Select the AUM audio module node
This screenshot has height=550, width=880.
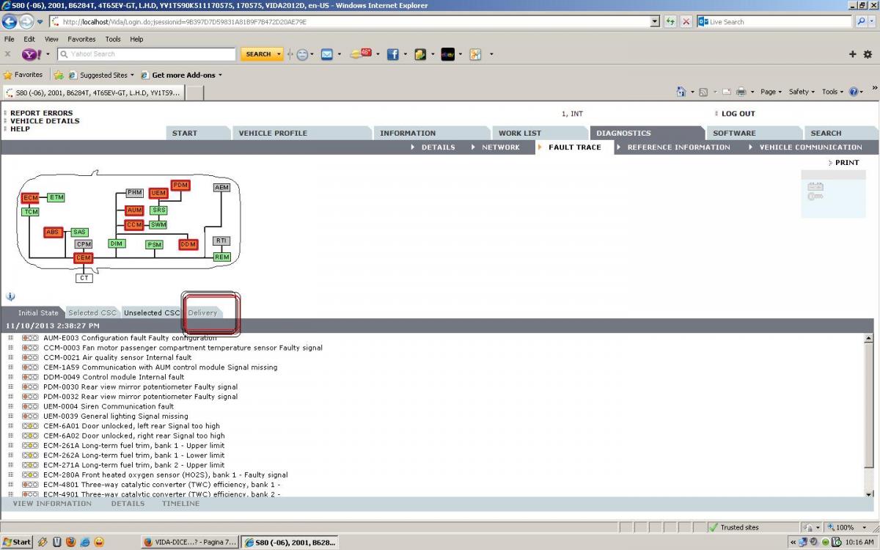[x=134, y=210]
